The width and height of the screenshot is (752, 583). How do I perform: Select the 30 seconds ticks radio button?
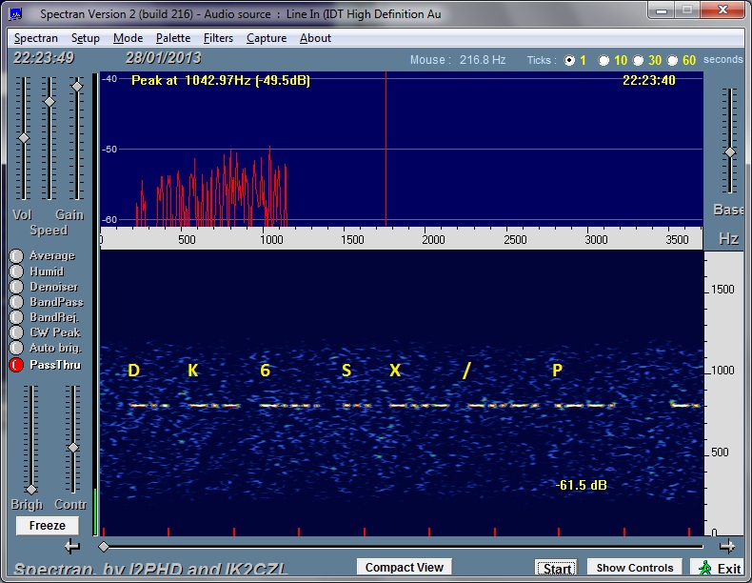(x=638, y=60)
